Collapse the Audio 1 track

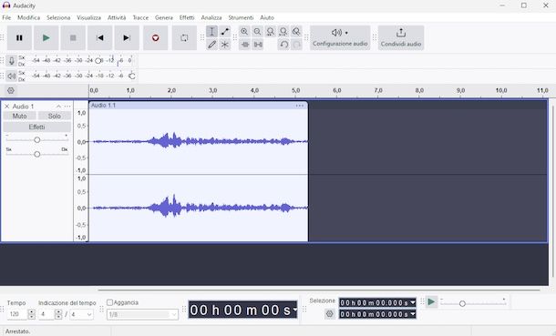tap(58, 107)
